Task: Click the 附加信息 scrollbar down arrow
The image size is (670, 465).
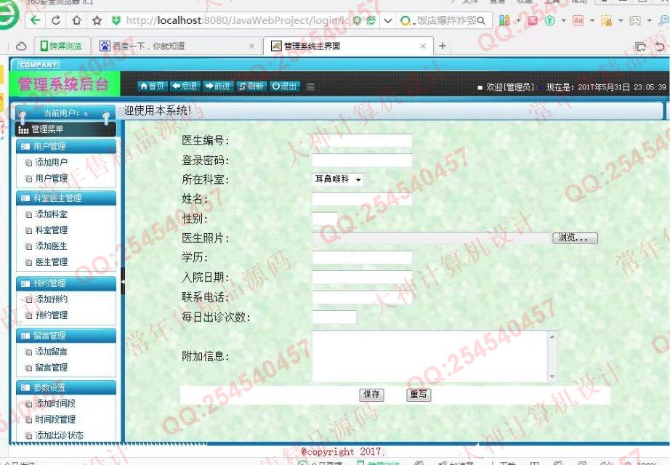Action: (552, 376)
